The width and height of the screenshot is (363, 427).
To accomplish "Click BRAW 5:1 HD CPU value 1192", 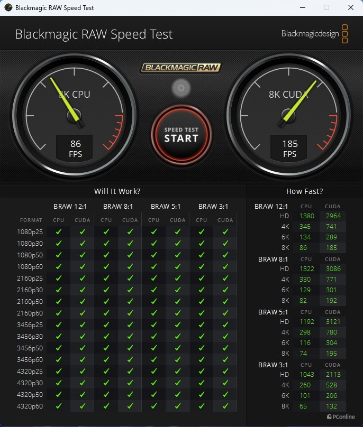I will coord(307,322).
